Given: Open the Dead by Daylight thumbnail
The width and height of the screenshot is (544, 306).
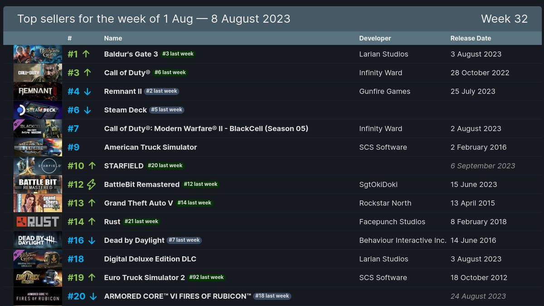Looking at the screenshot, I should [x=38, y=240].
